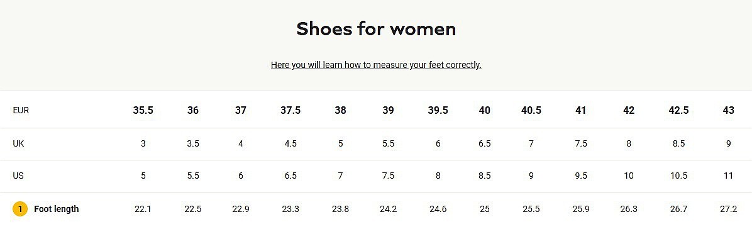The height and width of the screenshot is (229, 752).
Task: Click the UK row label
Action: tap(18, 143)
